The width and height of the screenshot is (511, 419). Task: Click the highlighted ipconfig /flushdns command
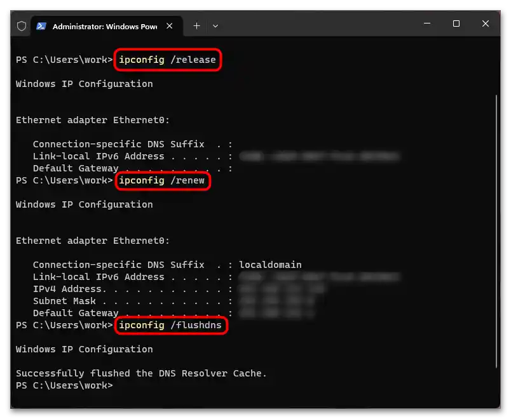pos(171,325)
